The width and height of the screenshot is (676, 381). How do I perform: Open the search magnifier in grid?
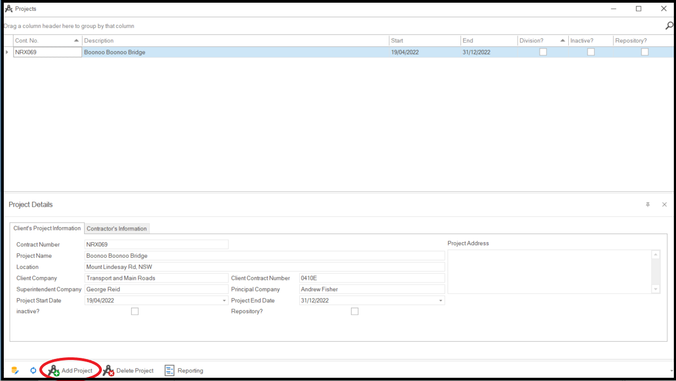click(669, 26)
